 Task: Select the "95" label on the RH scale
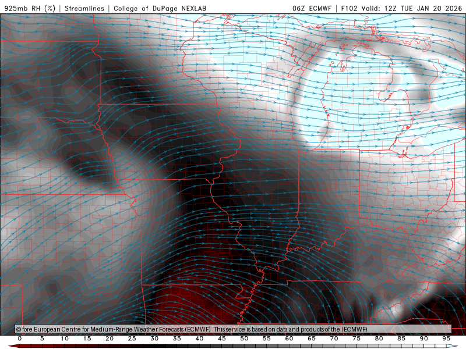(446, 339)
